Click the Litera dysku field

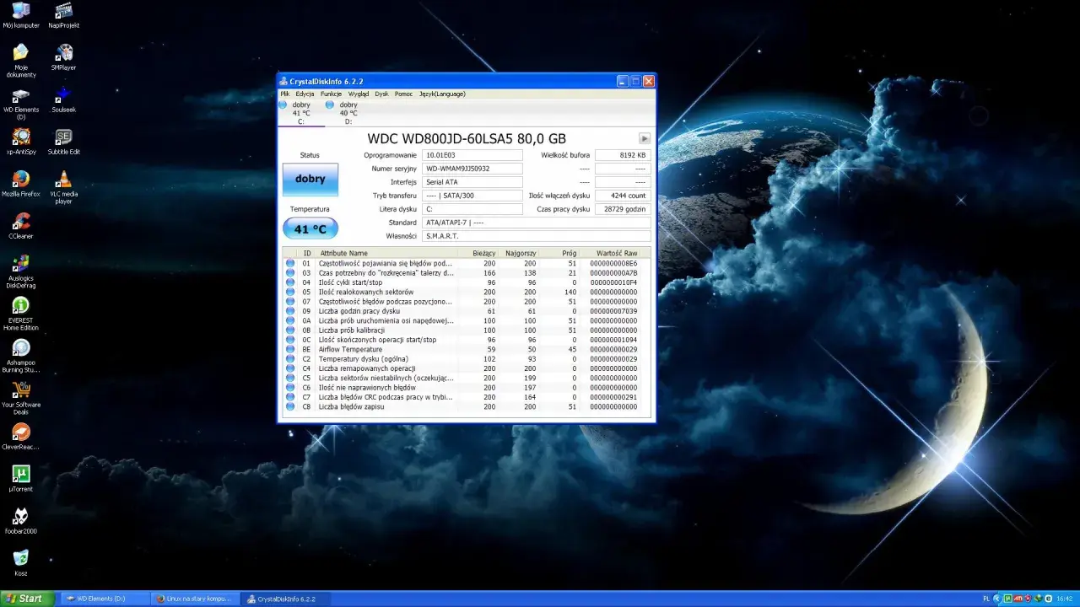click(472, 209)
